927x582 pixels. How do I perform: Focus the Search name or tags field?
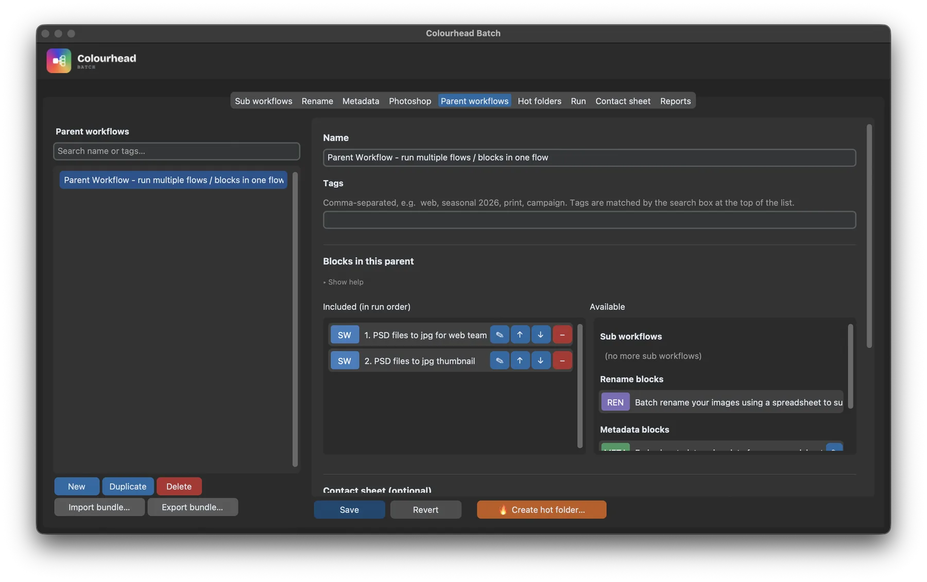click(x=177, y=151)
